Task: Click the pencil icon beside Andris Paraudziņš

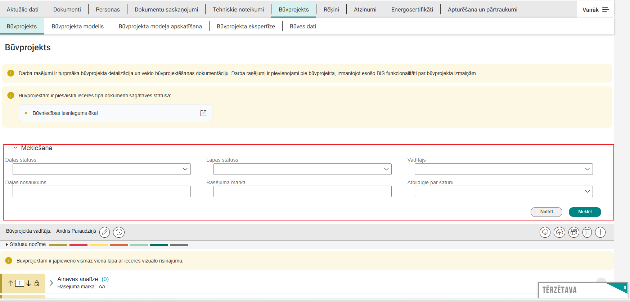Action: coord(104,232)
